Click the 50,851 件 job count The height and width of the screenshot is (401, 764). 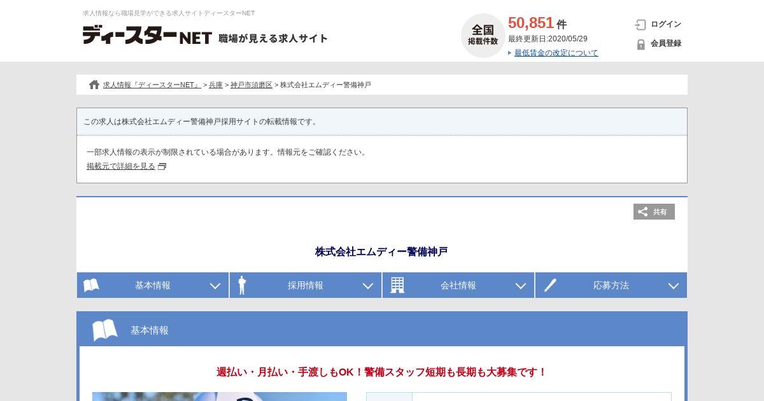[537, 24]
